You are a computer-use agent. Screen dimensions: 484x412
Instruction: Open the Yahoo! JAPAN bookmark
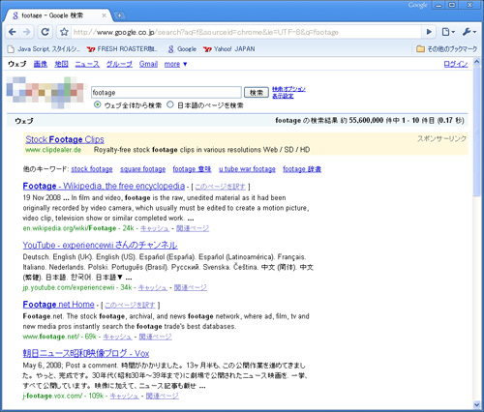point(229,49)
